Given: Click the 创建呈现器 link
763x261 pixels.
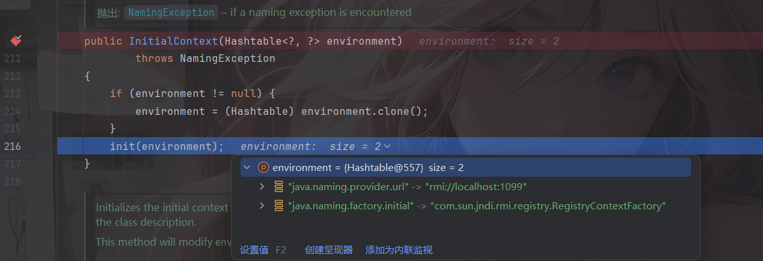Looking at the screenshot, I should [329, 250].
